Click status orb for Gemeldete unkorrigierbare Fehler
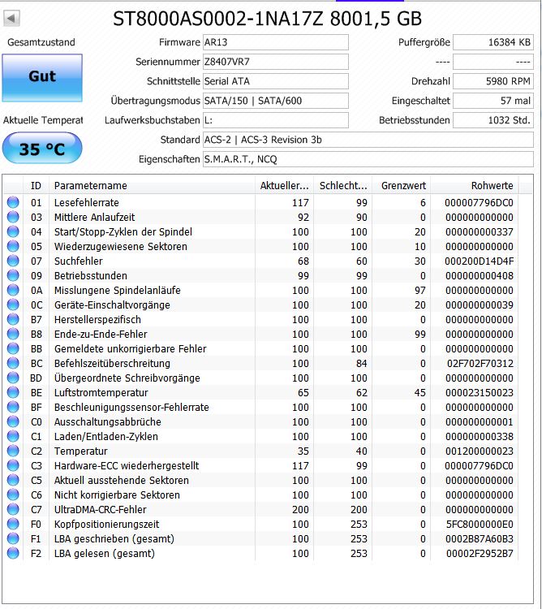Image resolution: width=542 pixels, height=609 pixels. (13, 349)
